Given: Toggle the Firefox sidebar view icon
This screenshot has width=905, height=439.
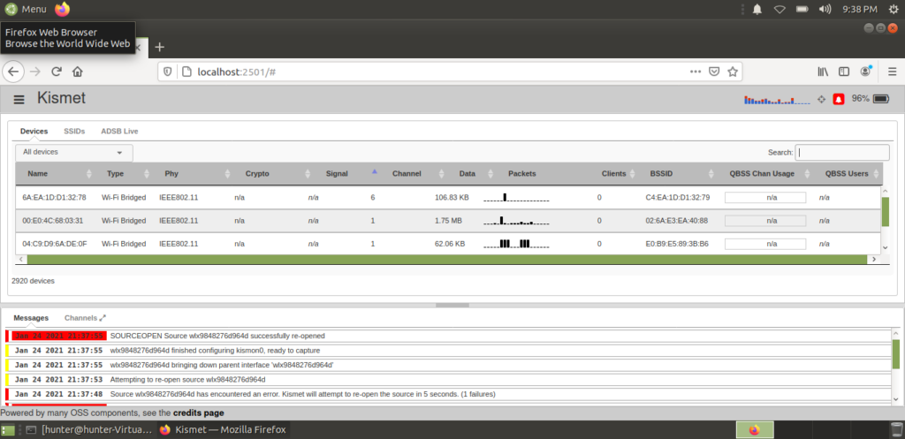Looking at the screenshot, I should pos(844,72).
